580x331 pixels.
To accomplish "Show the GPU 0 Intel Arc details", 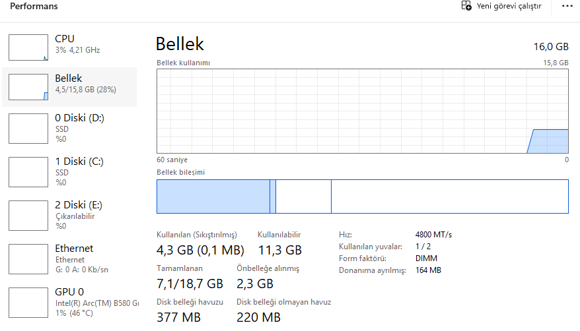I will pyautogui.click(x=69, y=303).
